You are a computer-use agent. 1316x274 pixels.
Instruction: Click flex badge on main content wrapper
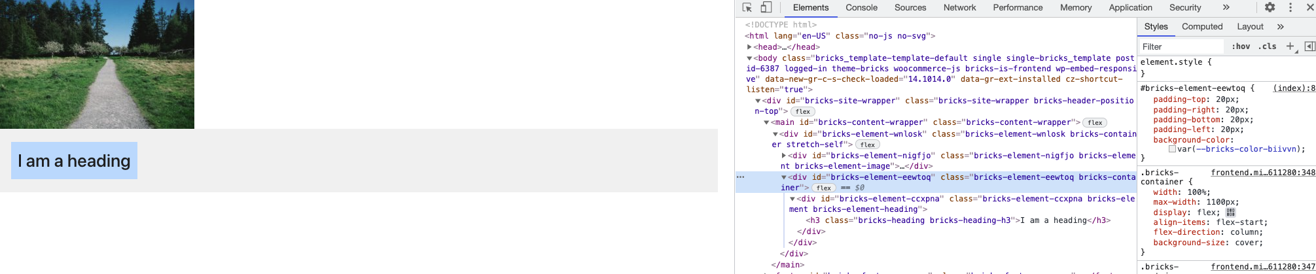click(x=1095, y=123)
